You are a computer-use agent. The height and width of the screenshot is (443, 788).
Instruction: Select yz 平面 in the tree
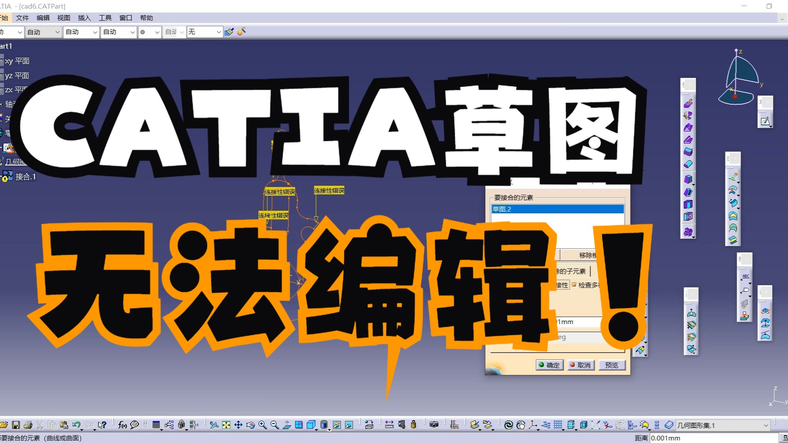[x=17, y=75]
